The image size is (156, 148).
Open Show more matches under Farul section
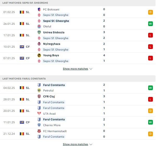[x=75, y=144]
